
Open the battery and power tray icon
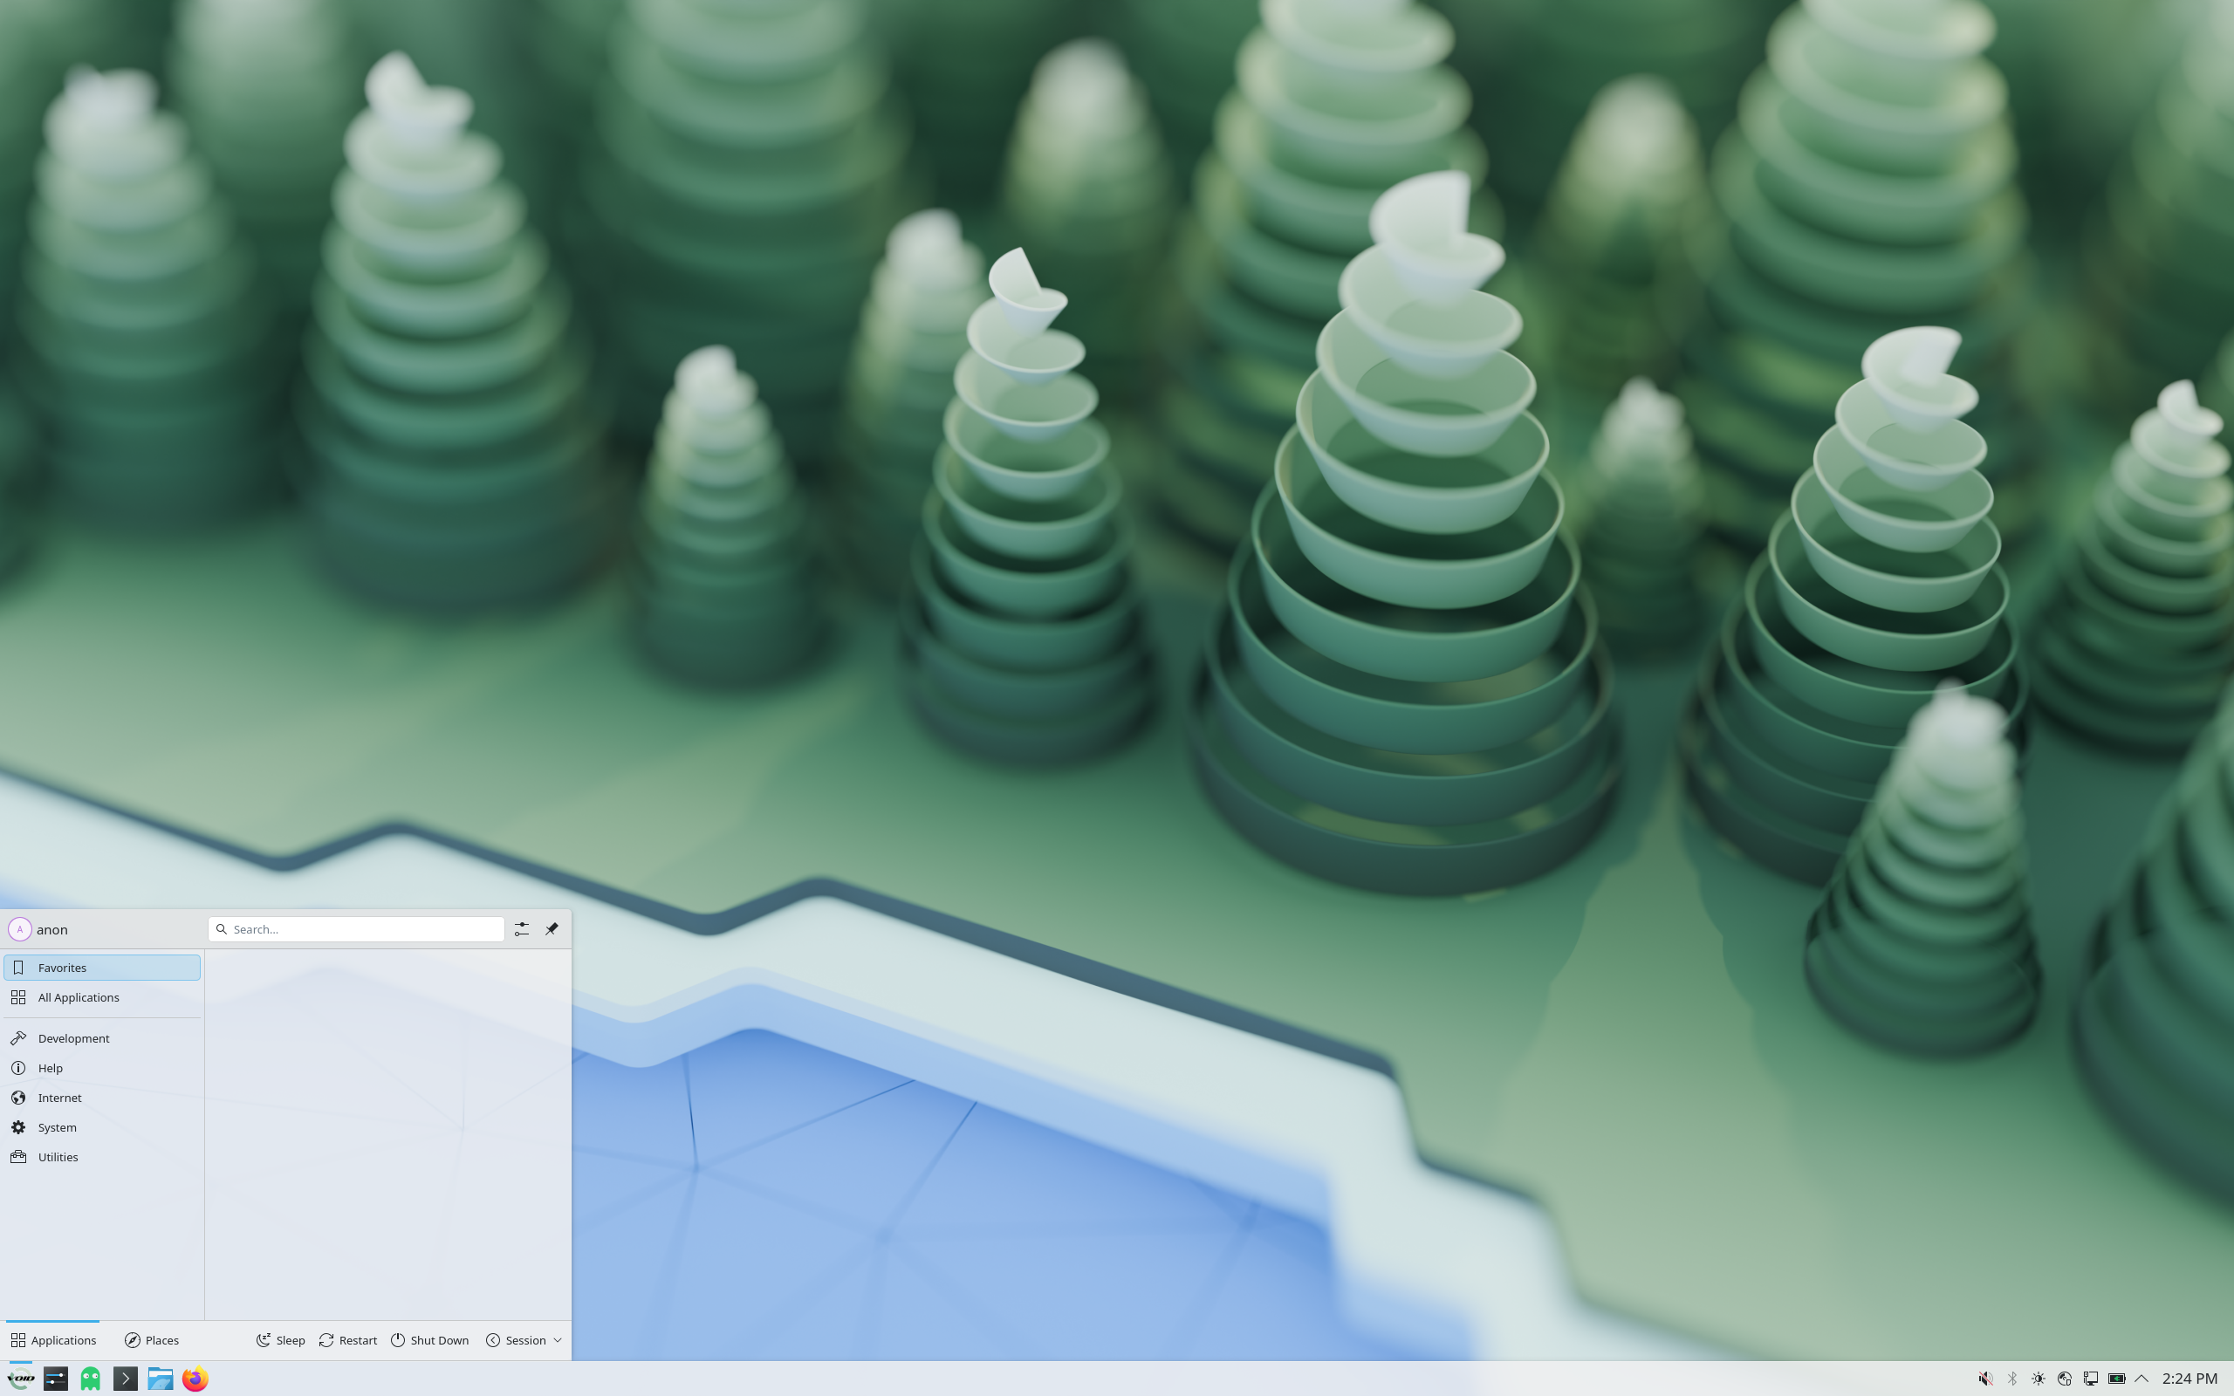coord(2117,1379)
